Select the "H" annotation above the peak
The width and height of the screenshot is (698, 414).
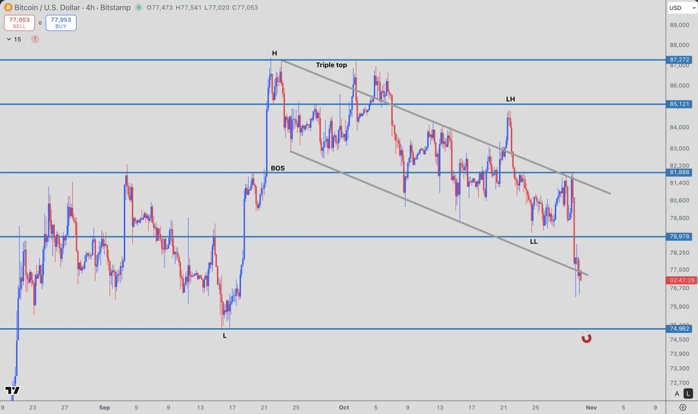click(274, 53)
